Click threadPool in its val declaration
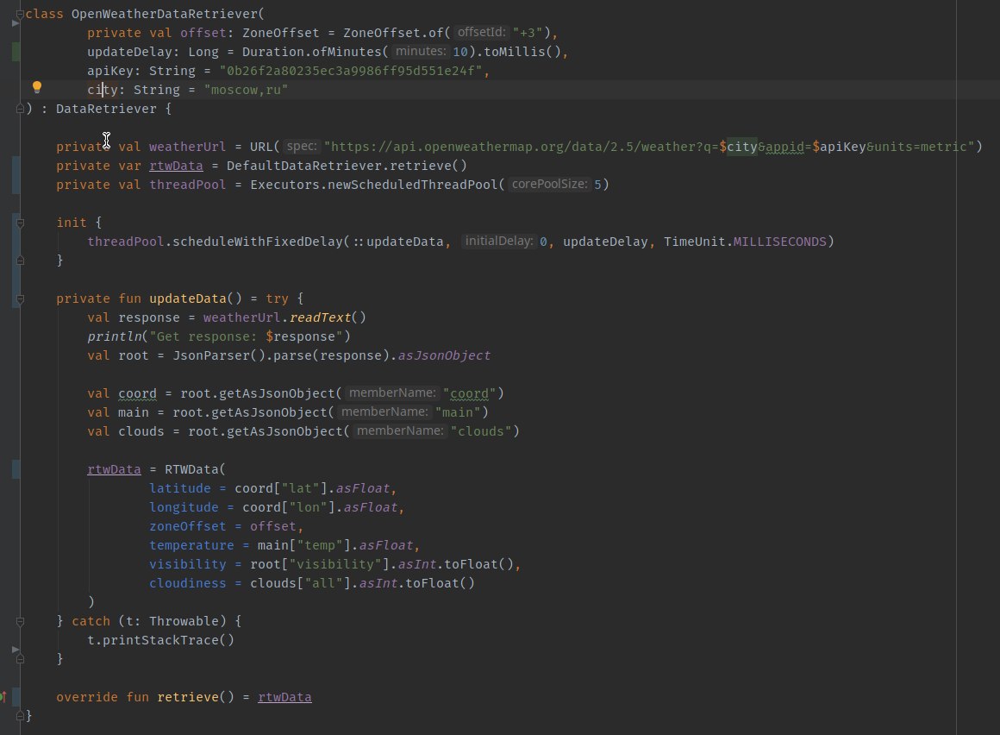The height and width of the screenshot is (735, 1000). [x=188, y=185]
